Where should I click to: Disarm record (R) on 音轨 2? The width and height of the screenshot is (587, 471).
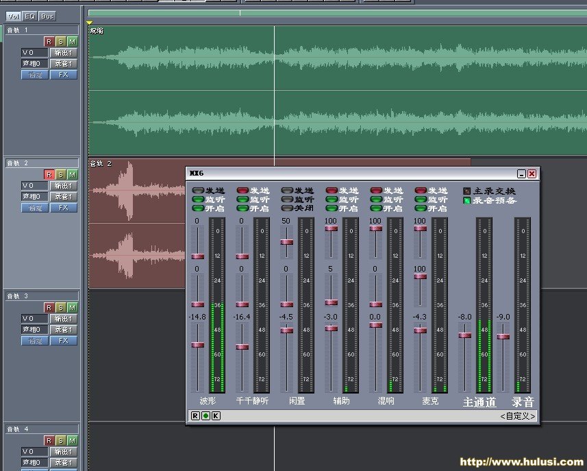point(49,175)
